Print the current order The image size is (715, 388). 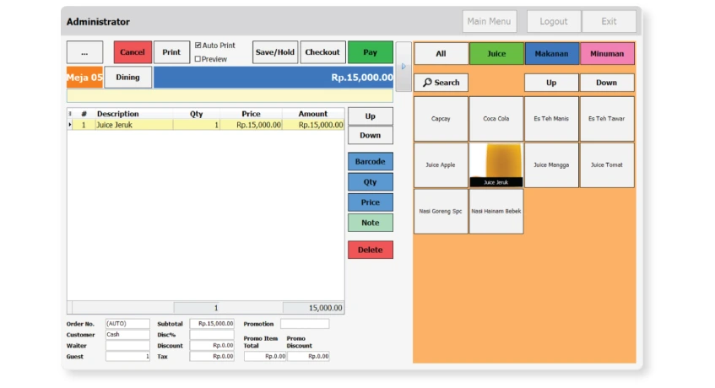coord(171,52)
